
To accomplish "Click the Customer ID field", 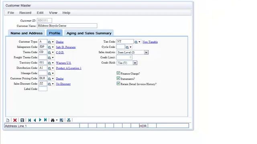I will coord(45,20).
